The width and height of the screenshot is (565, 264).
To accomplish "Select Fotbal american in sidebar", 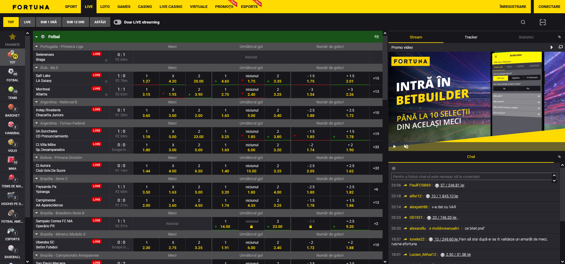I will point(12,216).
